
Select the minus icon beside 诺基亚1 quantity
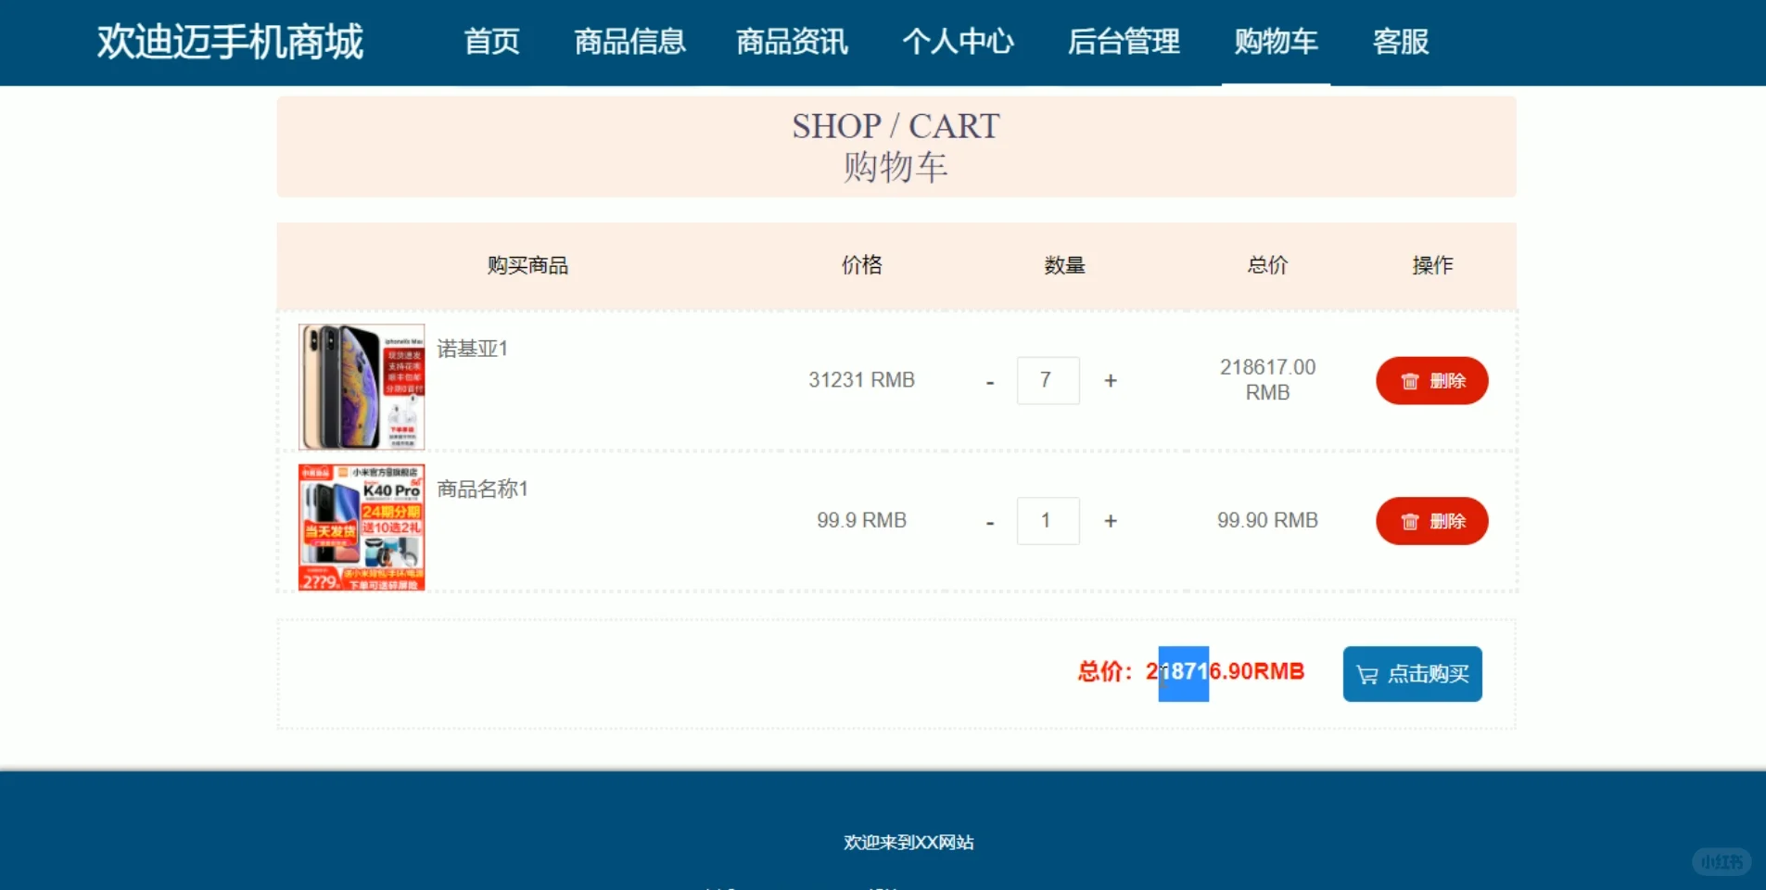pos(988,380)
